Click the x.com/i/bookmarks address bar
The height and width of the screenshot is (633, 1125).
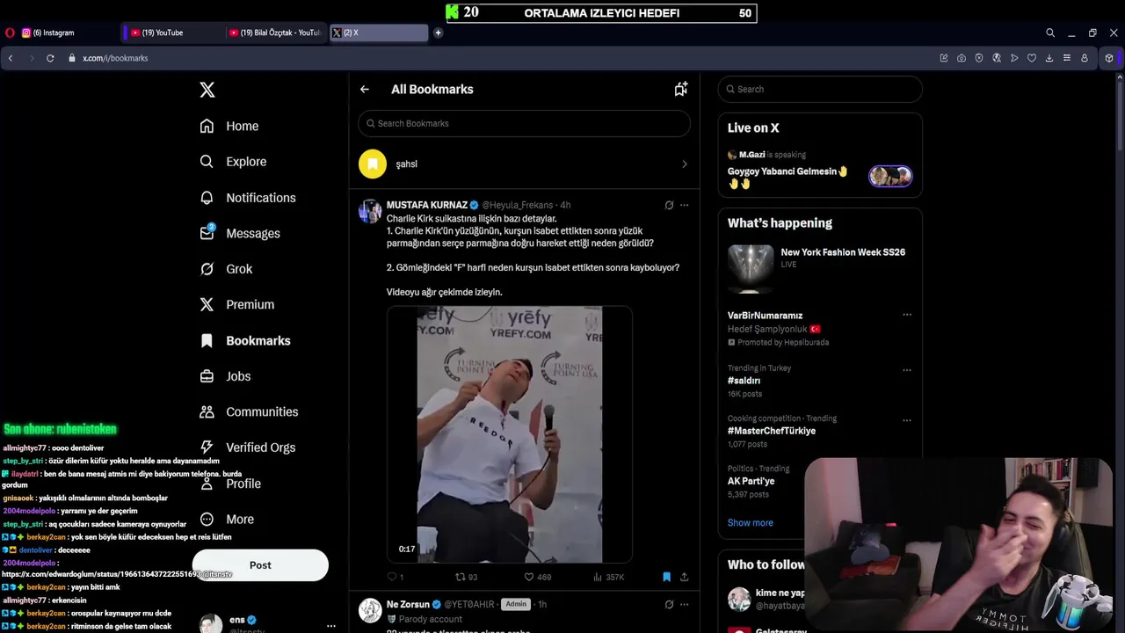pyautogui.click(x=115, y=58)
